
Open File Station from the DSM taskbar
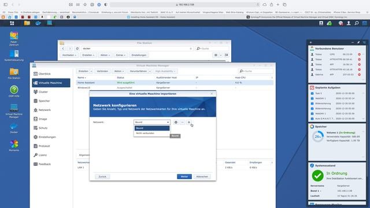pyautogui.click(x=27, y=23)
